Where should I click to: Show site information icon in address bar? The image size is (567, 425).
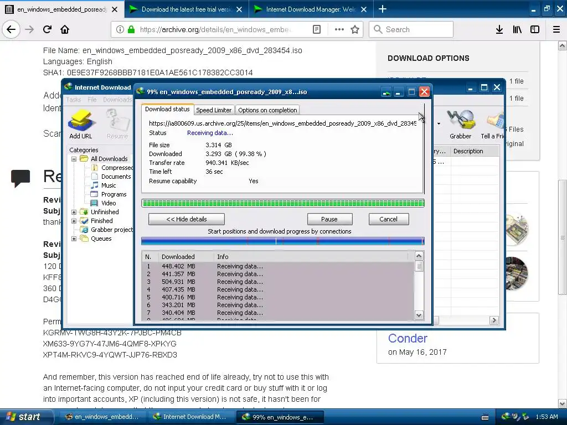(x=120, y=30)
